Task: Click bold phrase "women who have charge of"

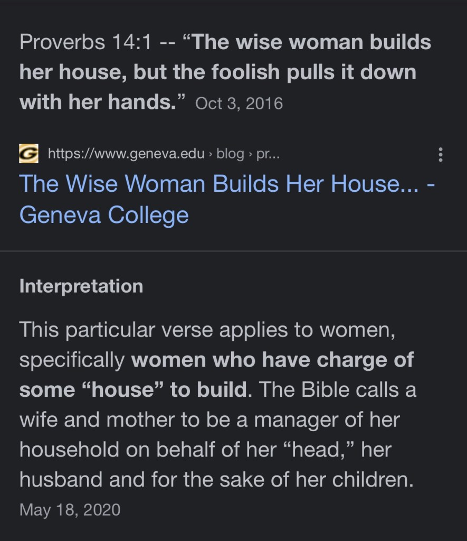Action: (272, 360)
